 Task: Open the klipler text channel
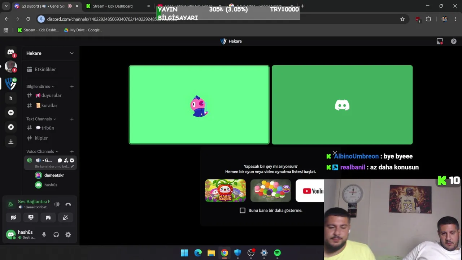(50, 138)
